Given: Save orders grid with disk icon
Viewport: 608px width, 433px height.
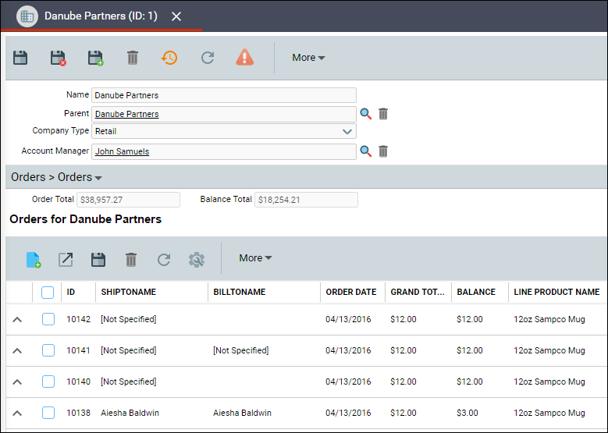Looking at the screenshot, I should [x=98, y=259].
